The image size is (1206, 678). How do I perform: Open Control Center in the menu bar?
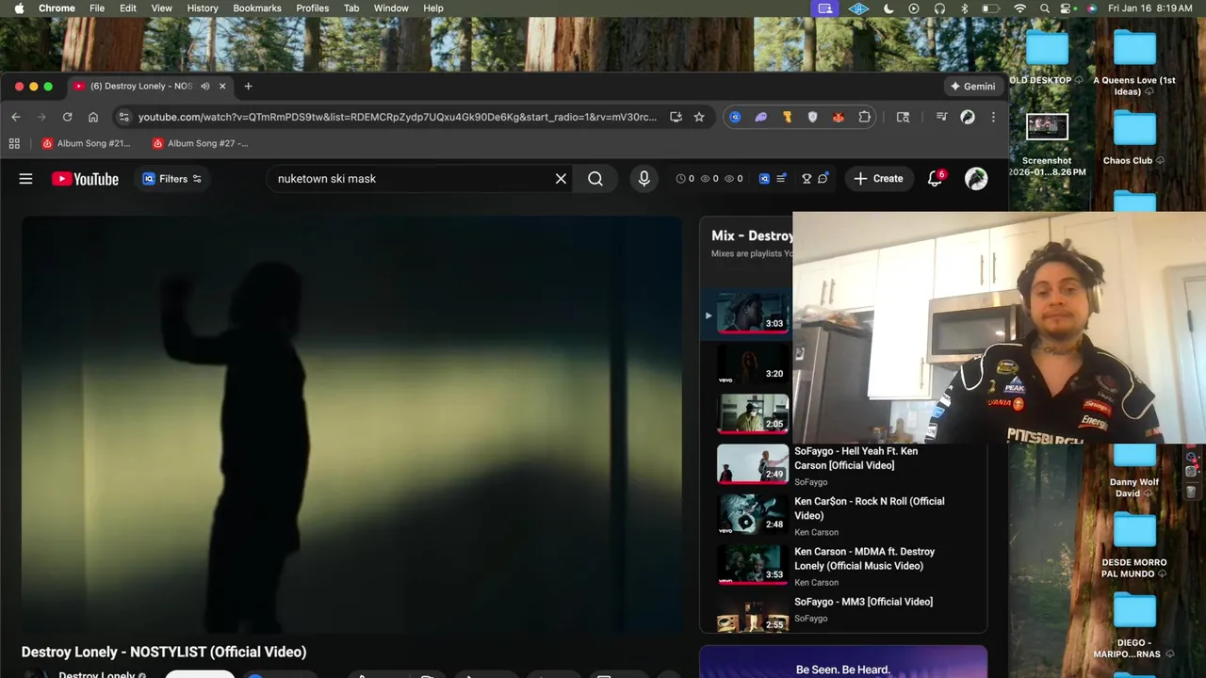1067,8
